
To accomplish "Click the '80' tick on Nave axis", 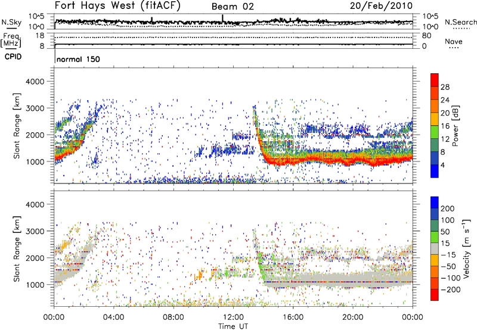I will click(x=426, y=36).
